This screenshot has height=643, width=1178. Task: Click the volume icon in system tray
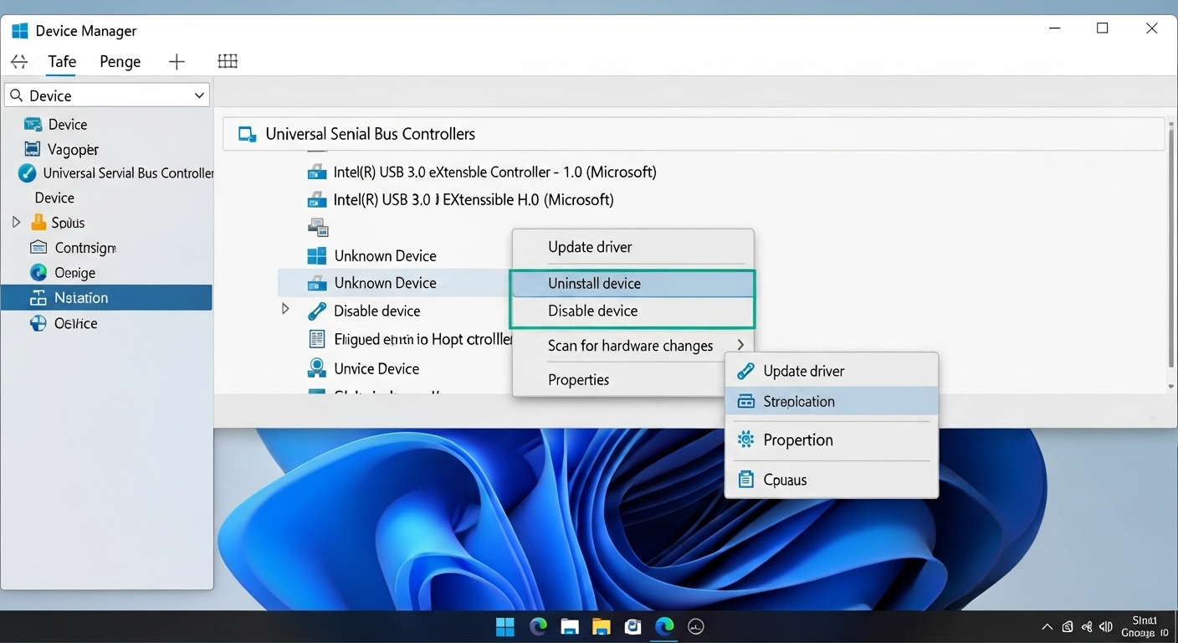pyautogui.click(x=1106, y=626)
